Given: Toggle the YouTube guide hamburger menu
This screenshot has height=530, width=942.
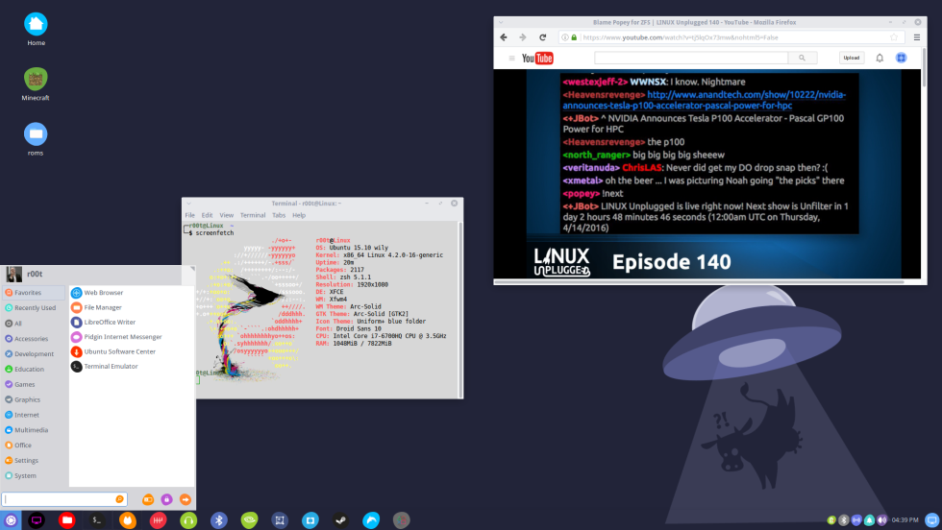Looking at the screenshot, I should [510, 58].
